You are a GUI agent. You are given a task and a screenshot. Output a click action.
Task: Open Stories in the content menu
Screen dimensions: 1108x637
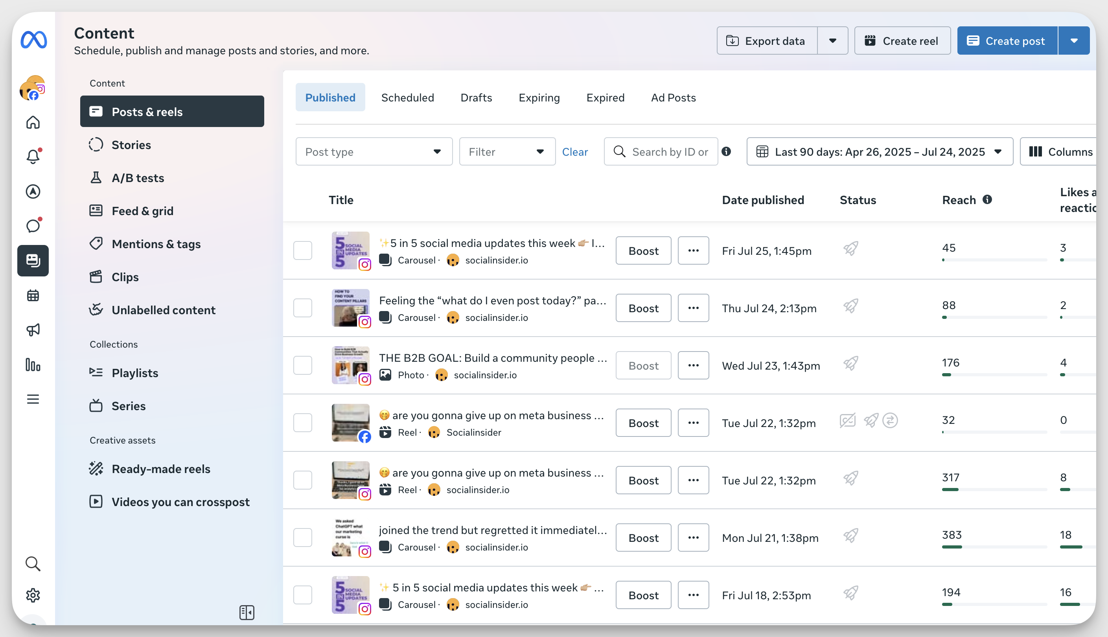pos(131,145)
